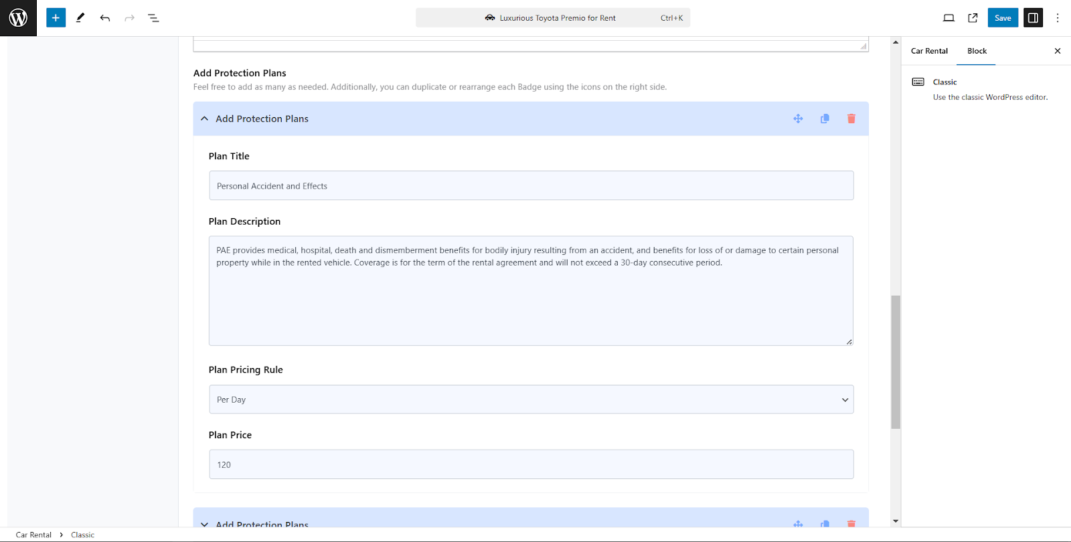Switch to the Block tab
Viewport: 1071px width, 542px height.
pos(977,51)
